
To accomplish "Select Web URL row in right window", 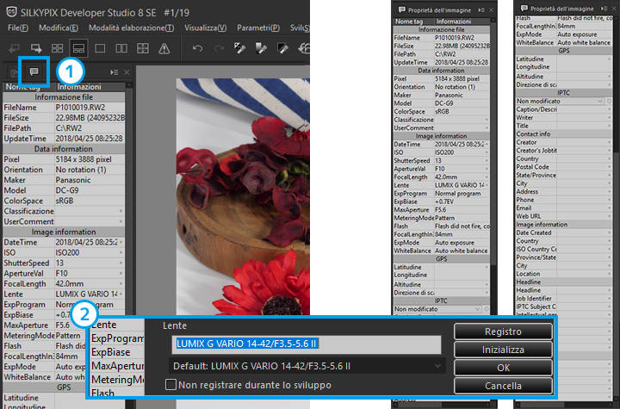I will click(x=564, y=216).
